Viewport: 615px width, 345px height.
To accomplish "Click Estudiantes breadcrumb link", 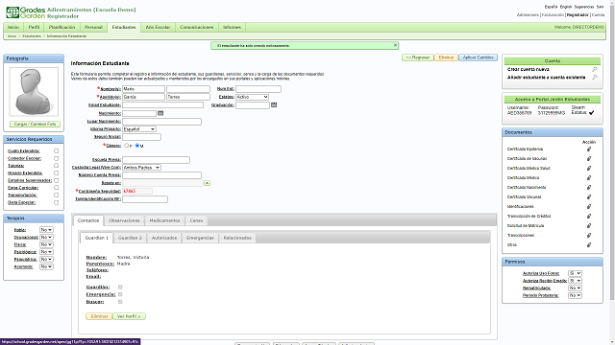I will coord(32,36).
